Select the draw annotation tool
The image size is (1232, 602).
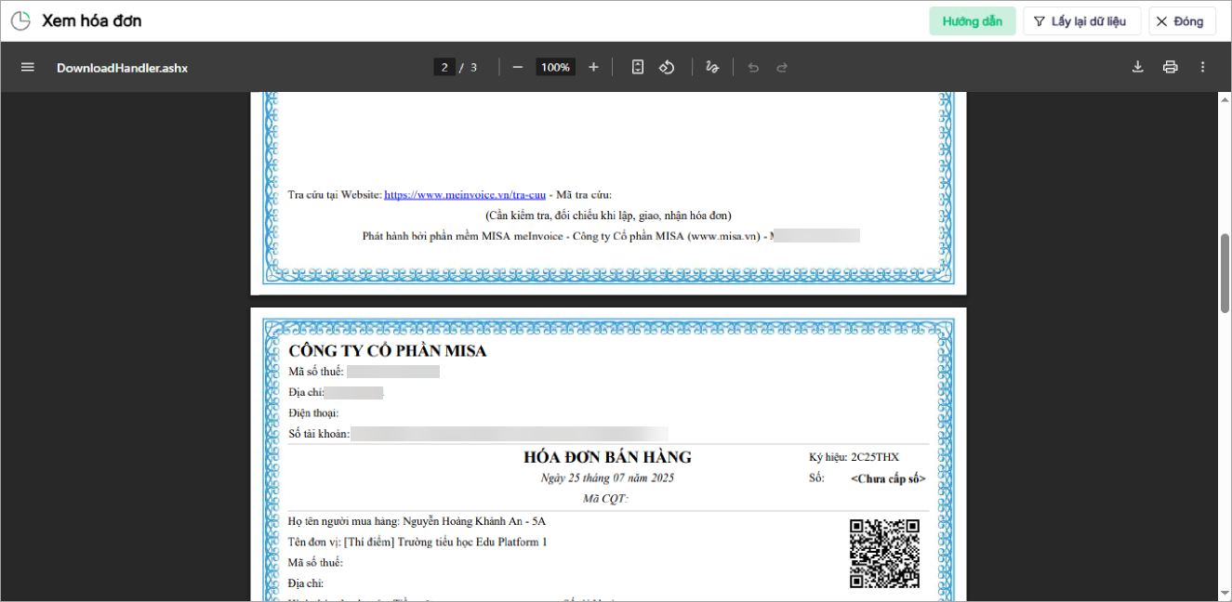pyautogui.click(x=712, y=68)
